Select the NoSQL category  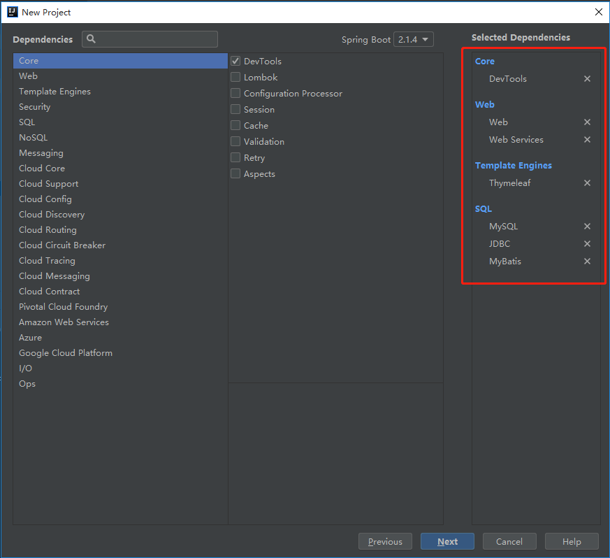[120, 138]
